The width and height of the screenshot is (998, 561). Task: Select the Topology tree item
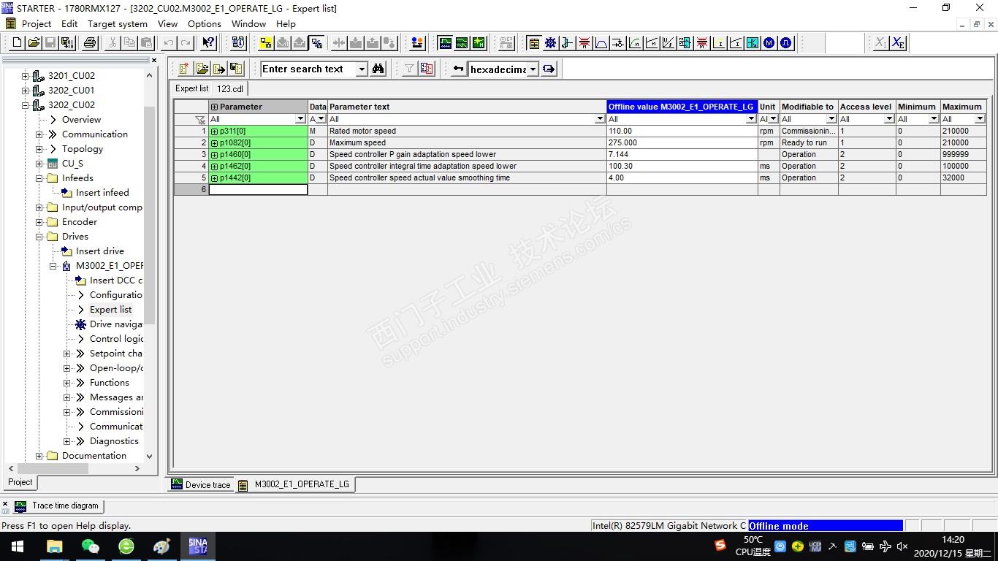83,149
